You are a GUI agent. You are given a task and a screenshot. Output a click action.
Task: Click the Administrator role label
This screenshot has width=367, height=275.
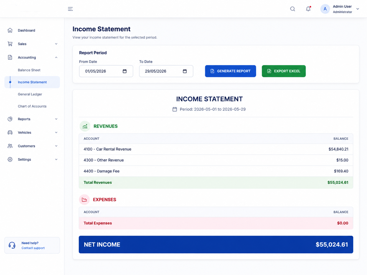[342, 12]
